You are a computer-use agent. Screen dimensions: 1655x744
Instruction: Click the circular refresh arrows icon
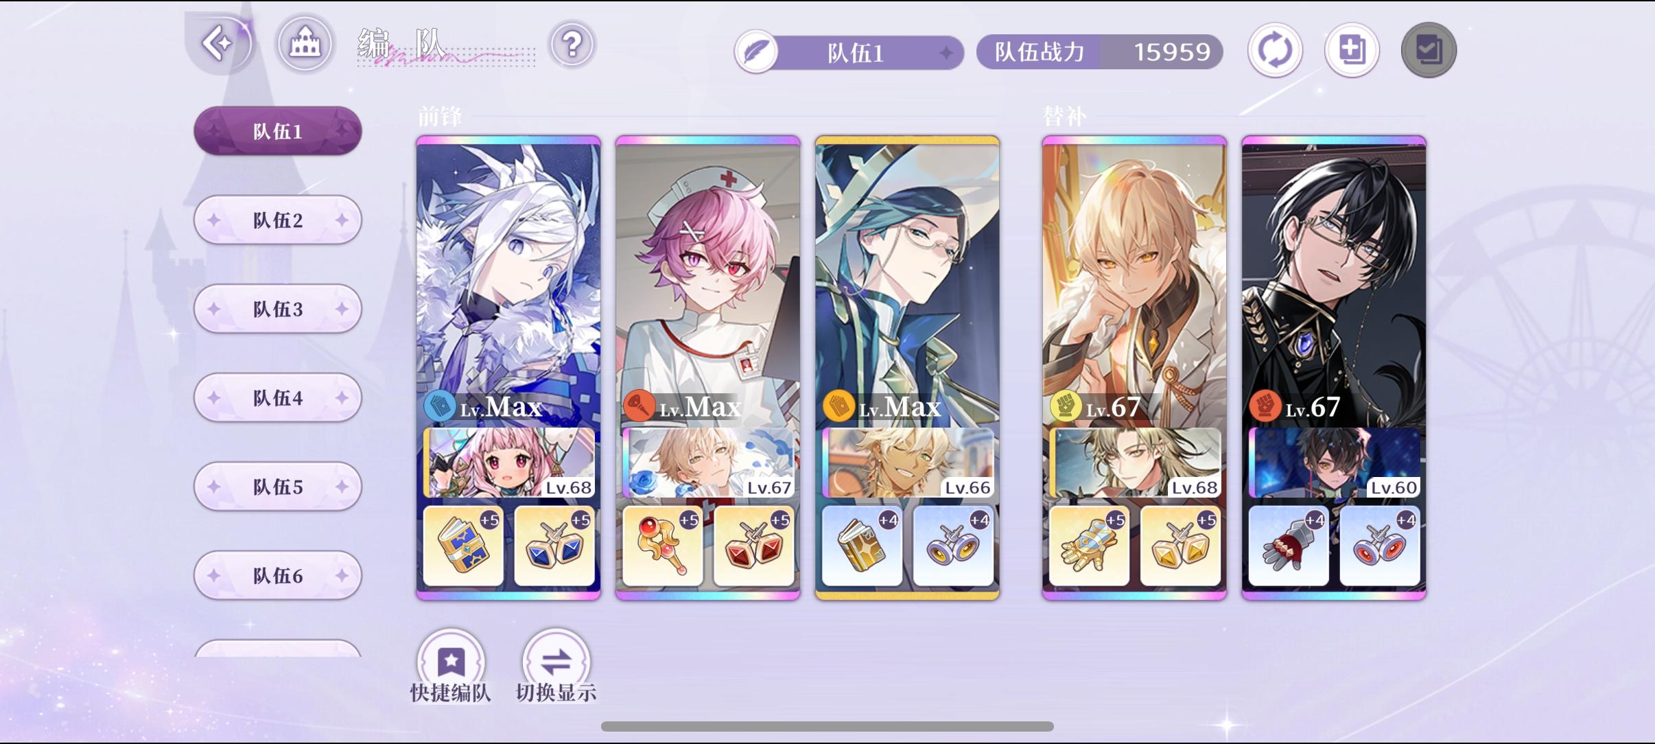pos(1275,51)
